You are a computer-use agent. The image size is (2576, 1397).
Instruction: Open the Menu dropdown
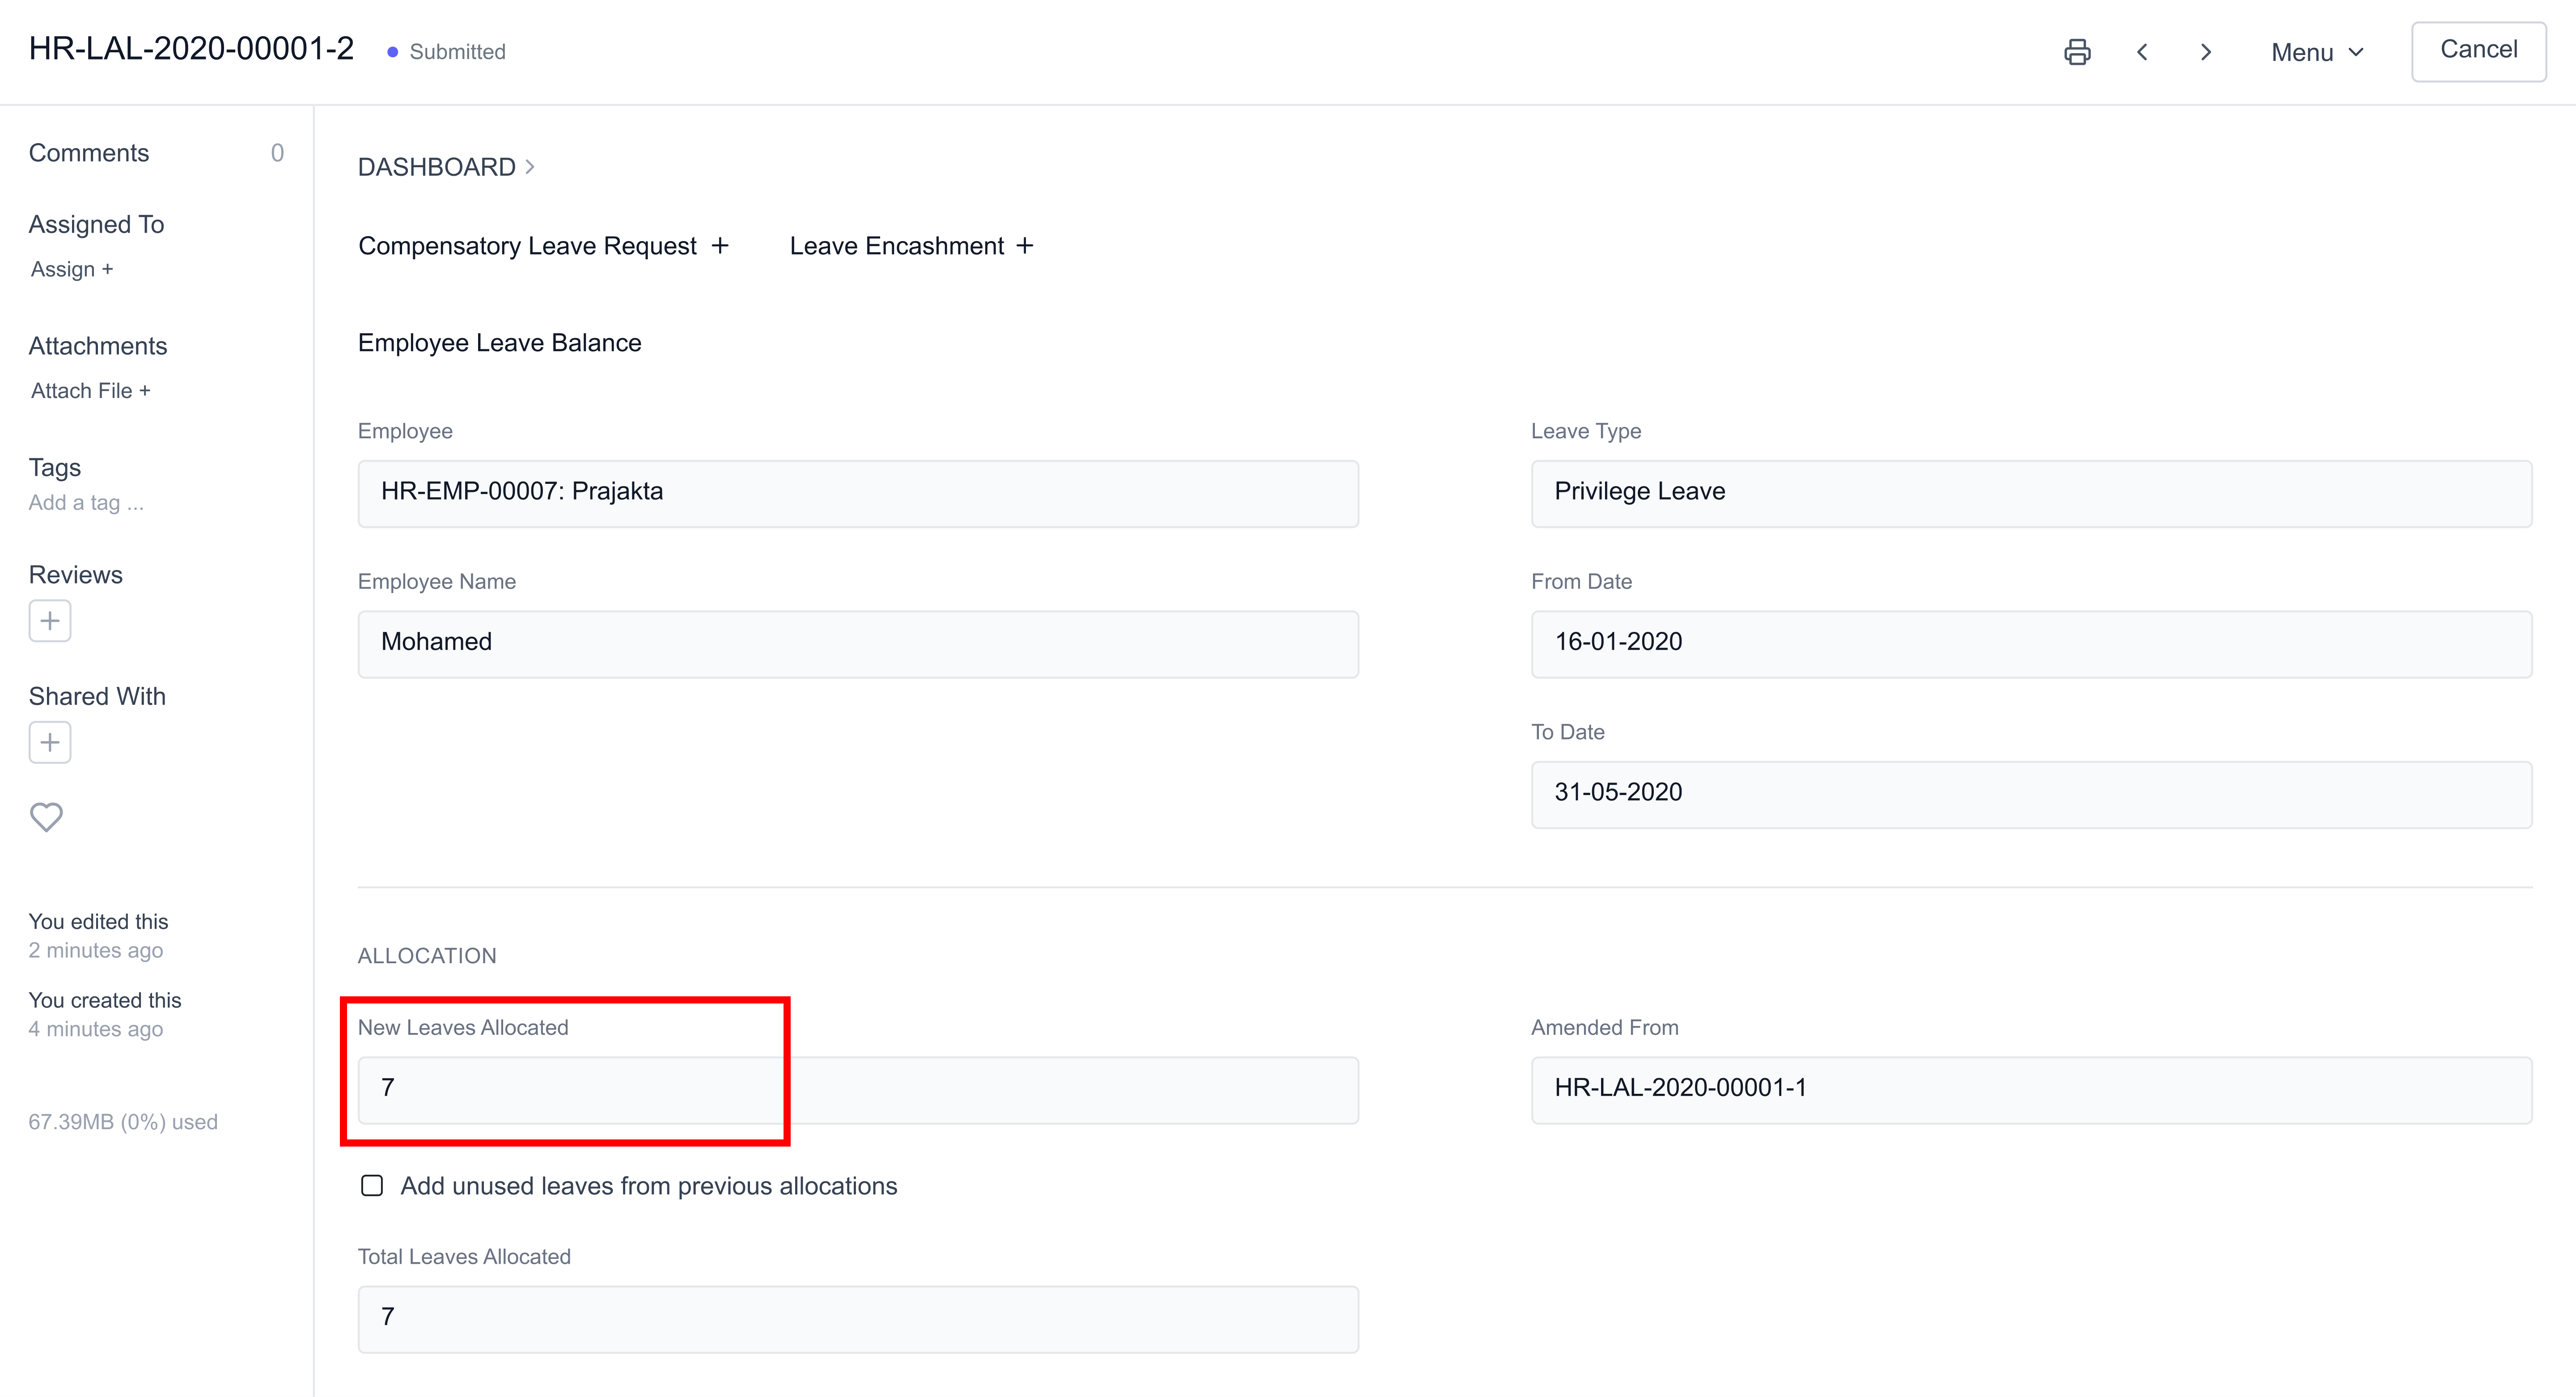2317,52
